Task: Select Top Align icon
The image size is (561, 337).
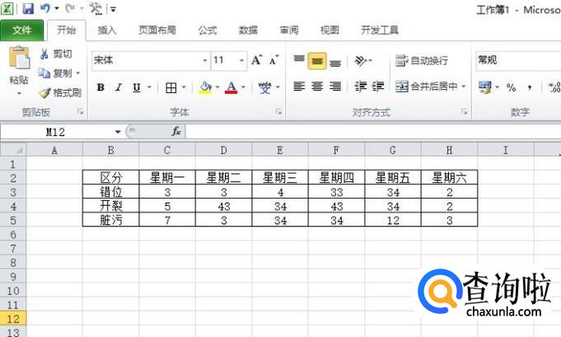Action: (x=299, y=60)
